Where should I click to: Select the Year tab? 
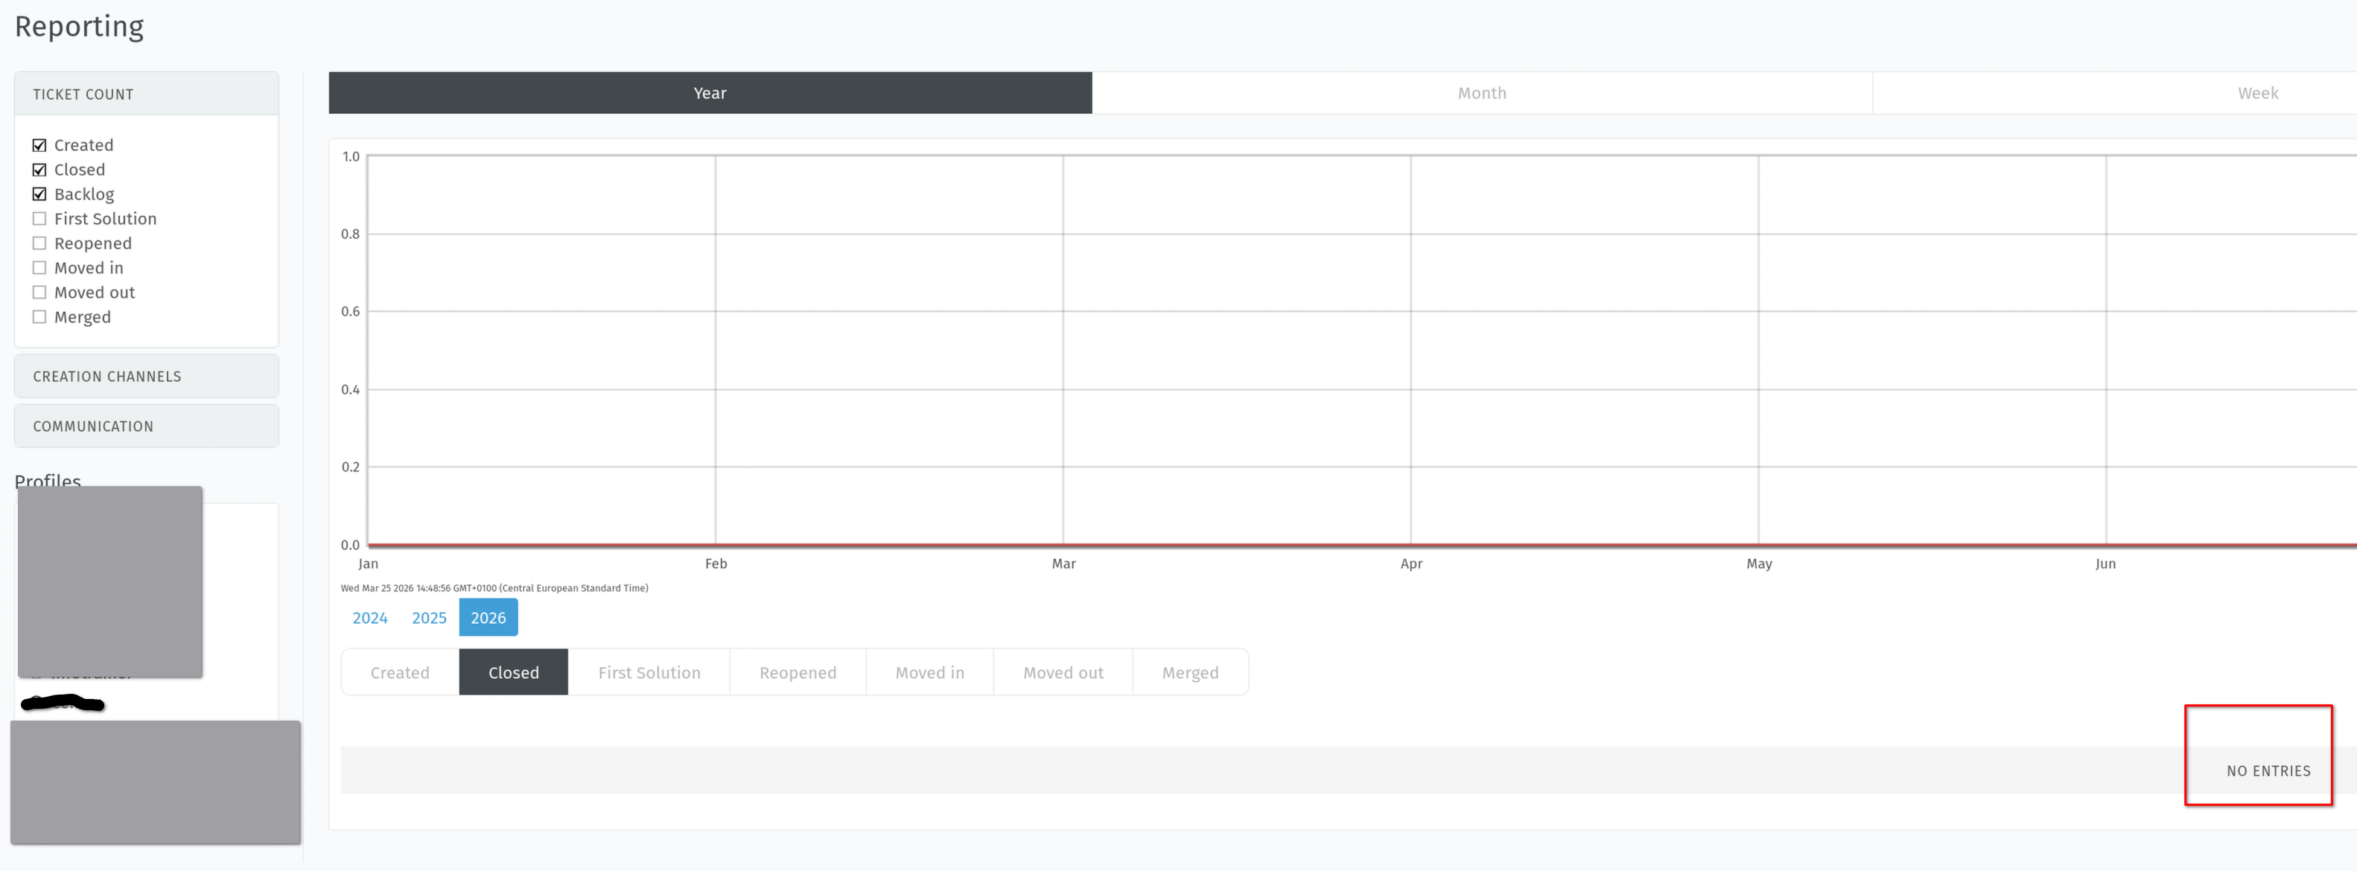pos(709,93)
